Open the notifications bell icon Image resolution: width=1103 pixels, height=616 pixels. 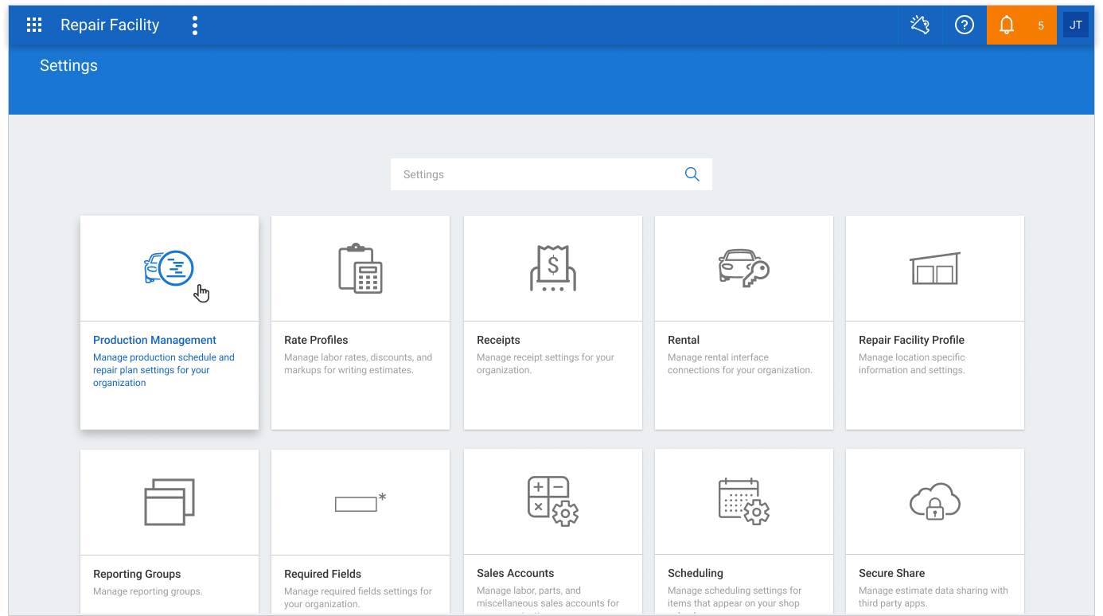point(1007,25)
